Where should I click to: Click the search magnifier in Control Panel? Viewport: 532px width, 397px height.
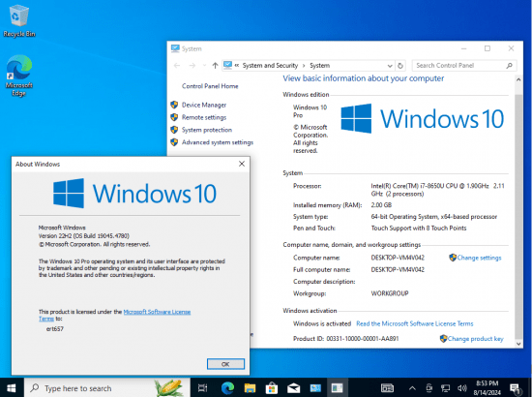(509, 66)
